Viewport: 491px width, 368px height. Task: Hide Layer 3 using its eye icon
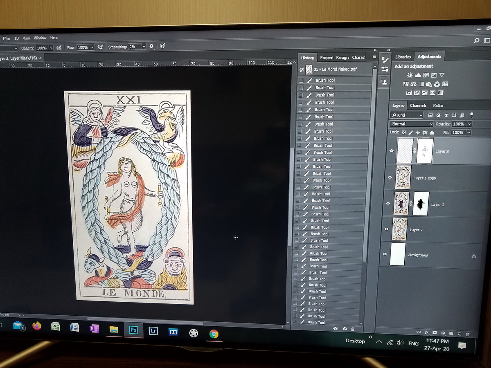pyautogui.click(x=392, y=151)
